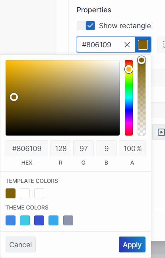Pick the dark indigo theme color swatch
The height and width of the screenshot is (258, 165).
(39, 220)
